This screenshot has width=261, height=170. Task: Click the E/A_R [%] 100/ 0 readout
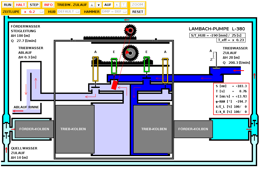tap(231, 112)
